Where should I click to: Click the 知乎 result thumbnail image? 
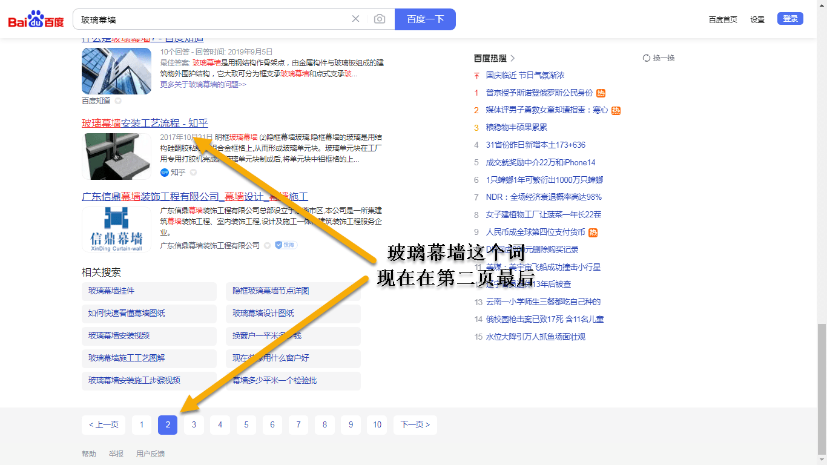pos(116,156)
